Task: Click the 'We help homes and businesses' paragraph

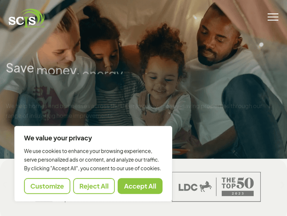Action: [134, 110]
